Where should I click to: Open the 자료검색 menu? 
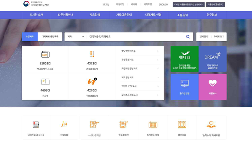pyautogui.click(x=95, y=15)
